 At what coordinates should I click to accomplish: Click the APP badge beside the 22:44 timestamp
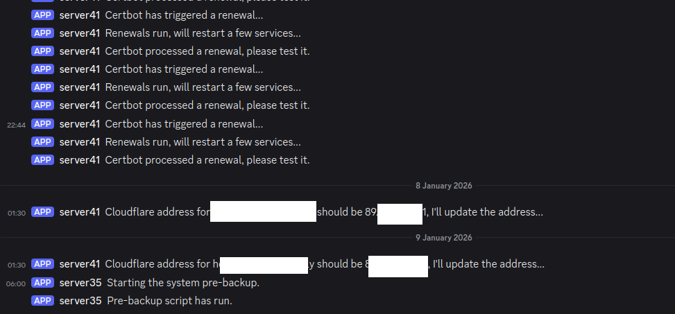pyautogui.click(x=42, y=124)
